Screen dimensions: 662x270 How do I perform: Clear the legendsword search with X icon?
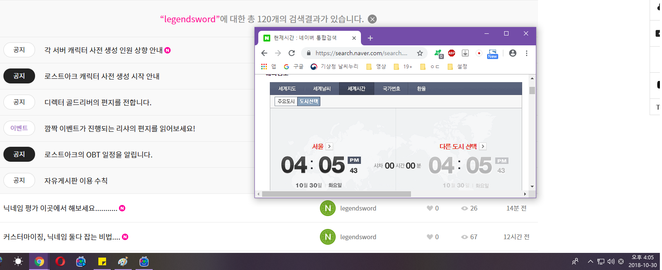click(x=372, y=19)
